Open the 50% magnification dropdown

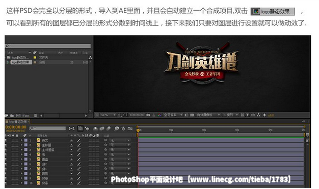[x=108, y=115]
